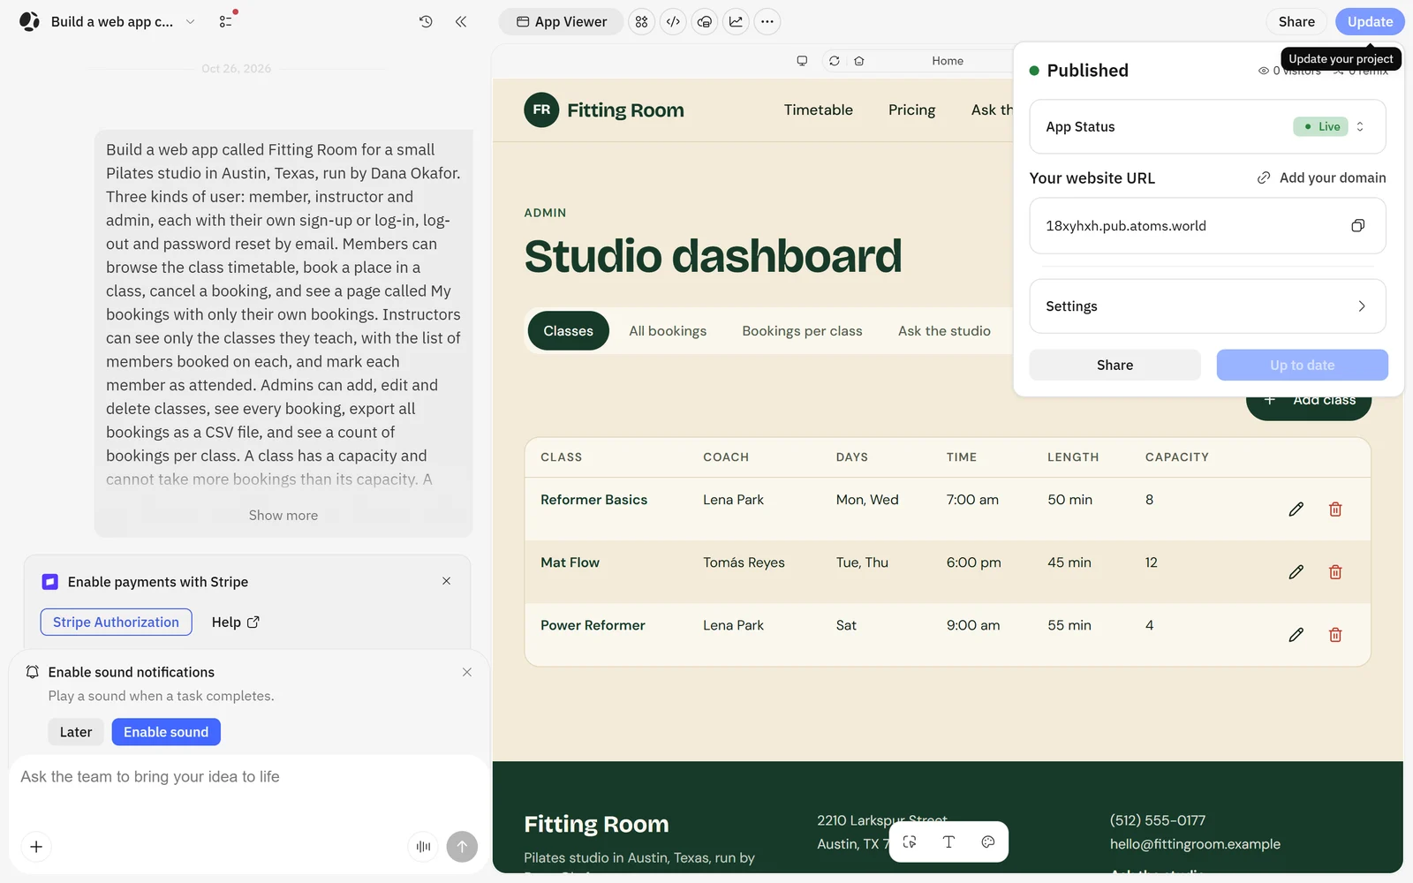The image size is (1413, 883).
Task: Delete the Mat Flow class trash icon
Action: click(1335, 572)
